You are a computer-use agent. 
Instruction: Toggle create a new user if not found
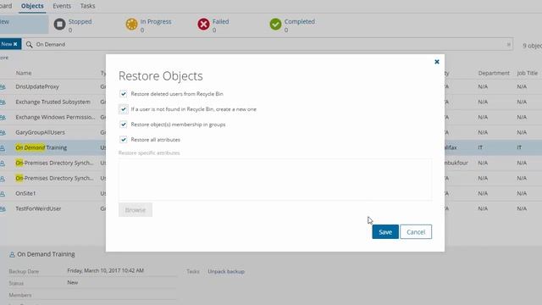click(x=123, y=109)
